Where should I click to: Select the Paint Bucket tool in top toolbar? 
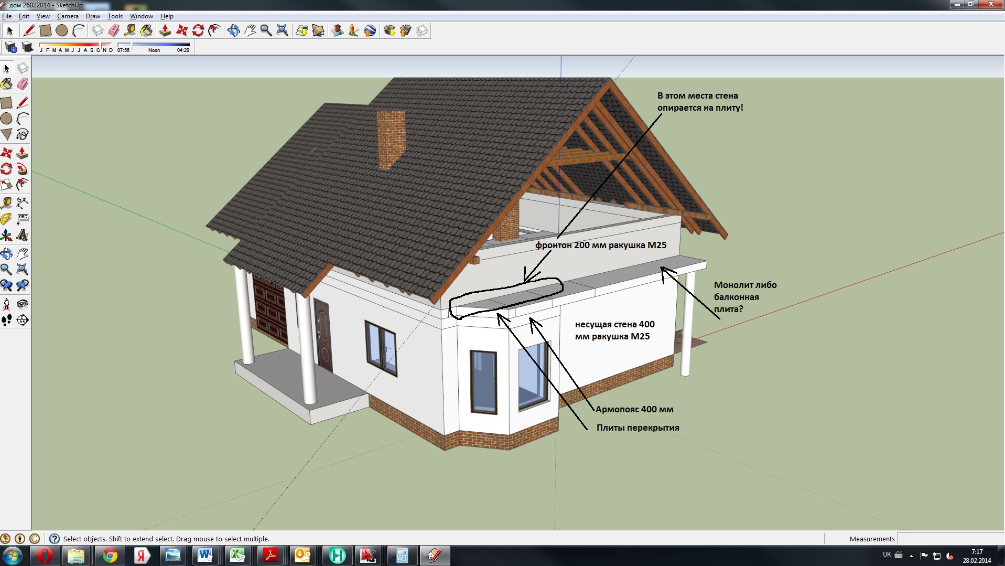coord(146,30)
